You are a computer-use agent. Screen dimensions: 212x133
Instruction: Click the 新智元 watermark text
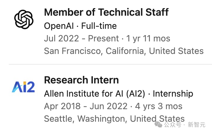tap(196, 125)
